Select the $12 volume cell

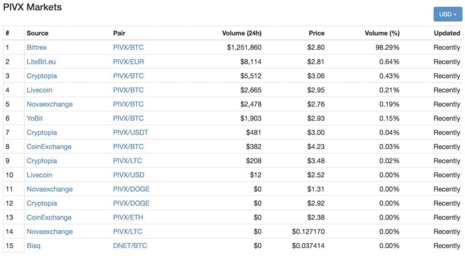[256, 175]
